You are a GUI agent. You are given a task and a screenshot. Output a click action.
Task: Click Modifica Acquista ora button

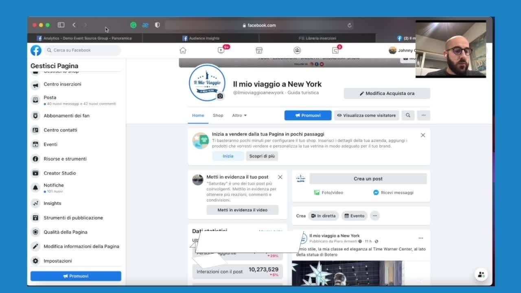click(x=387, y=94)
